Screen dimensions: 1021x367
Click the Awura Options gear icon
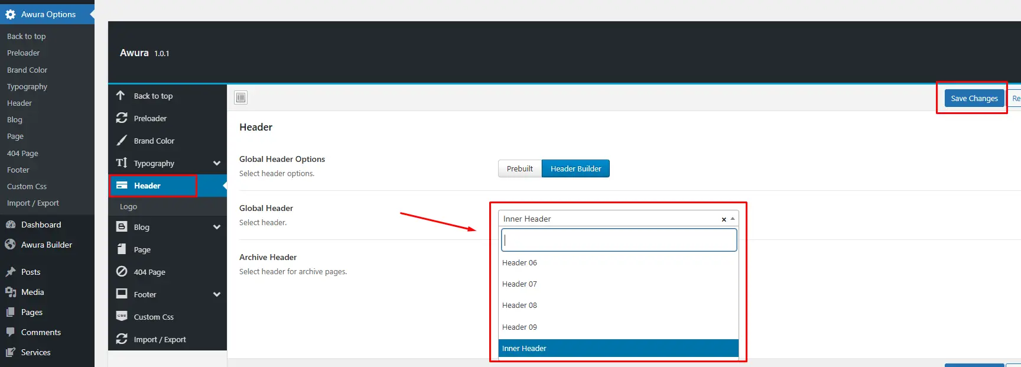11,14
